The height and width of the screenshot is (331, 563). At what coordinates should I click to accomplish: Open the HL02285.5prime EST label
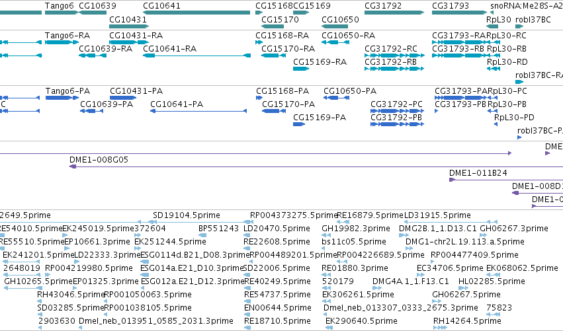click(x=492, y=281)
